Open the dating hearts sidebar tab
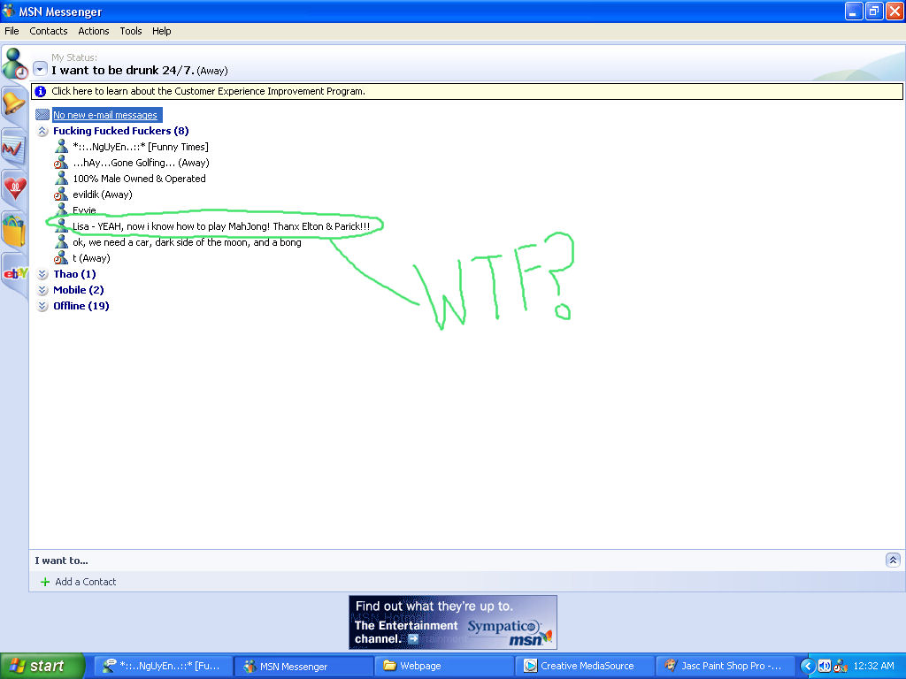The height and width of the screenshot is (679, 906). click(x=14, y=187)
